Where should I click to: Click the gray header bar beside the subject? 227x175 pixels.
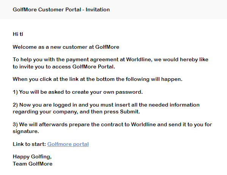(168, 9)
